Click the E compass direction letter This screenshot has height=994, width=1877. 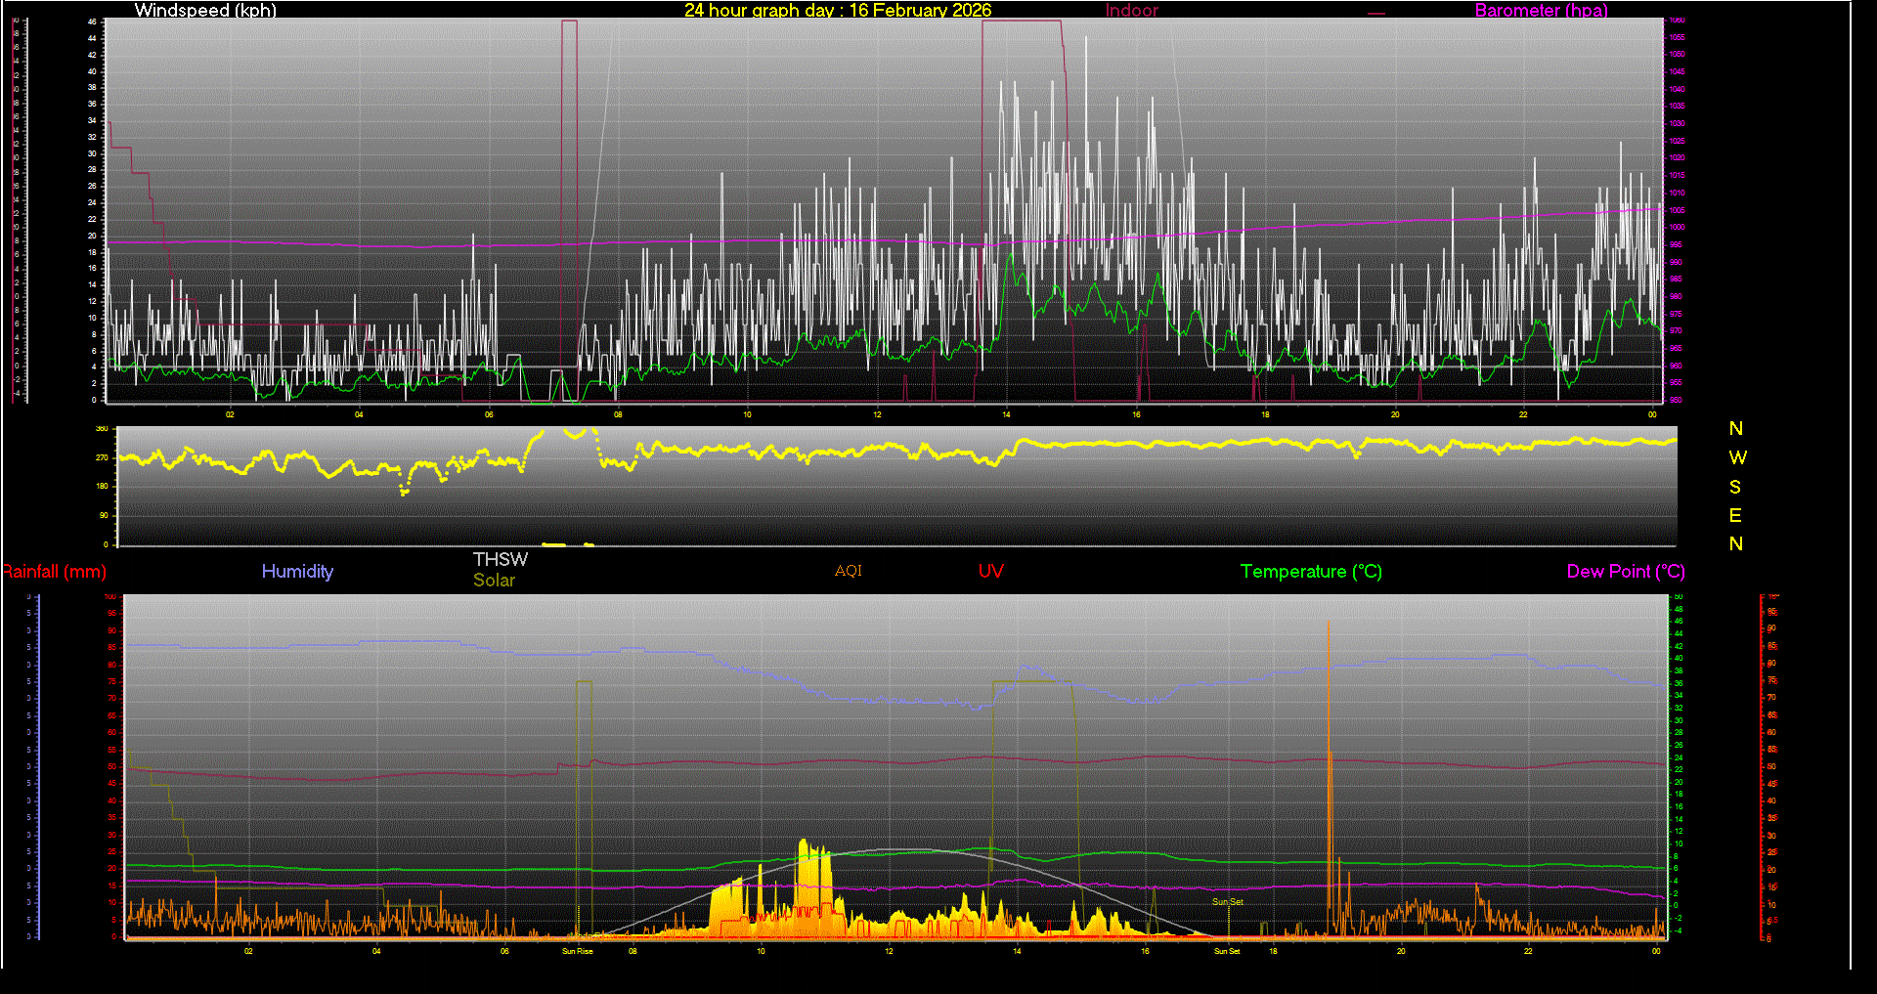point(1735,515)
